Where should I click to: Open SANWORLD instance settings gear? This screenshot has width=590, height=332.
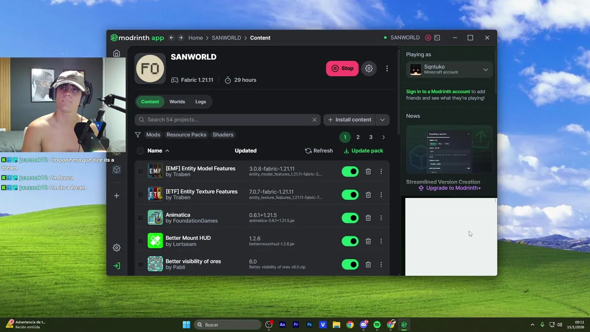(369, 68)
